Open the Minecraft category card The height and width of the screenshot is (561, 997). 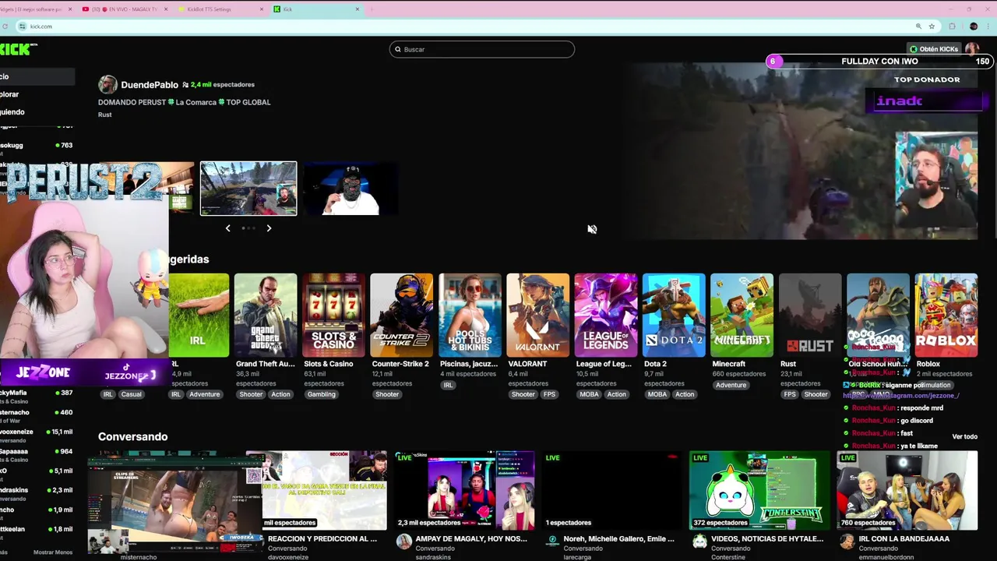(x=742, y=315)
